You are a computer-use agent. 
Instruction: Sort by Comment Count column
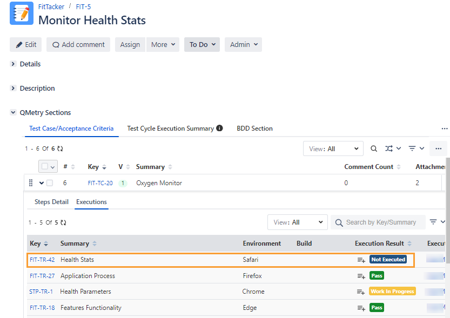(x=399, y=167)
